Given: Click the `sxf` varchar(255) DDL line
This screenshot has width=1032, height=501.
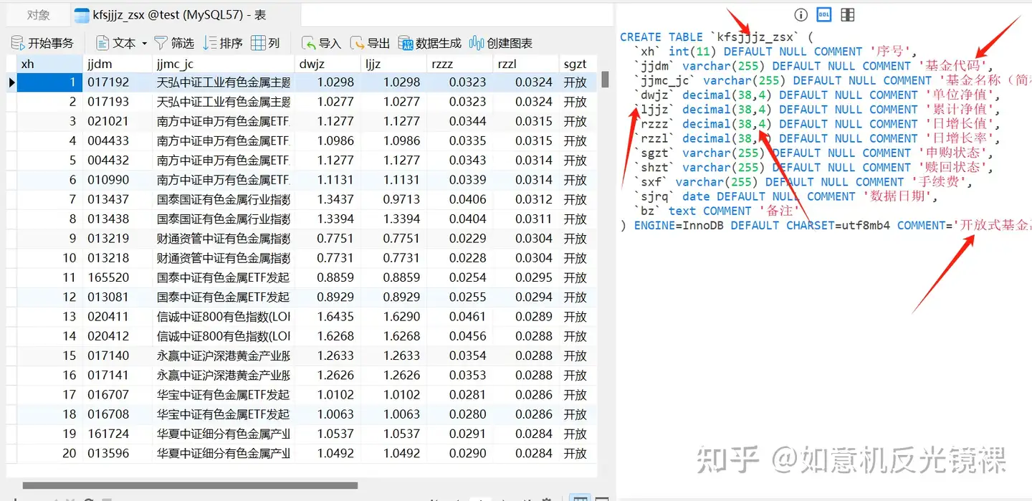Looking at the screenshot, I should [803, 182].
